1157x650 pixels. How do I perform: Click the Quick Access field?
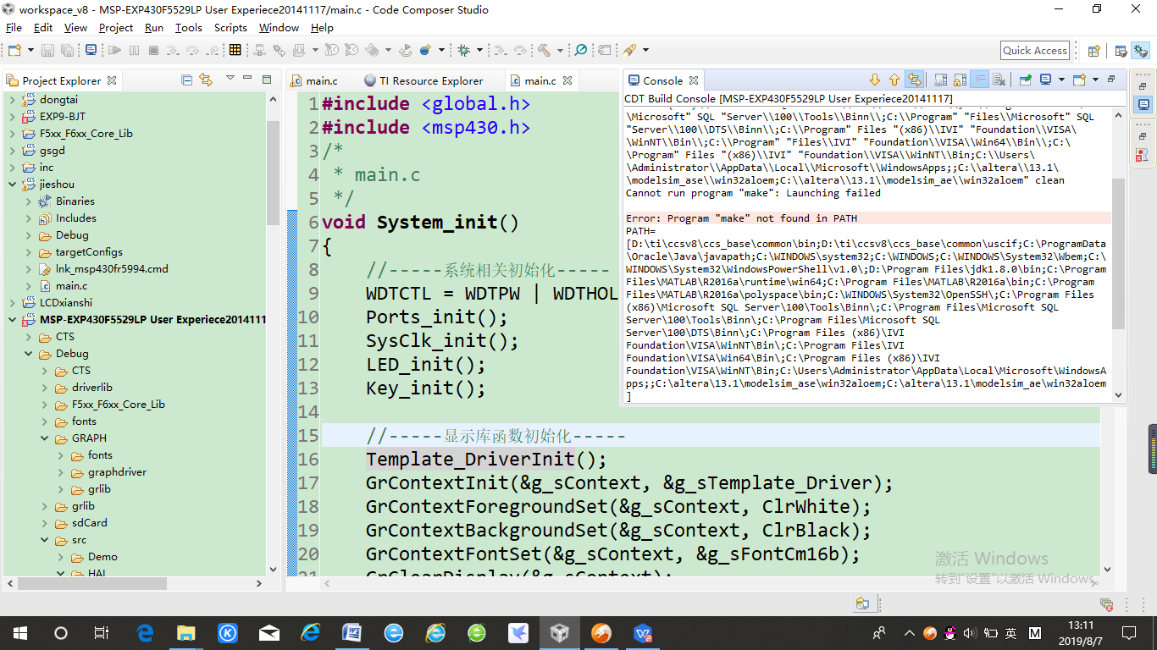click(x=1034, y=51)
